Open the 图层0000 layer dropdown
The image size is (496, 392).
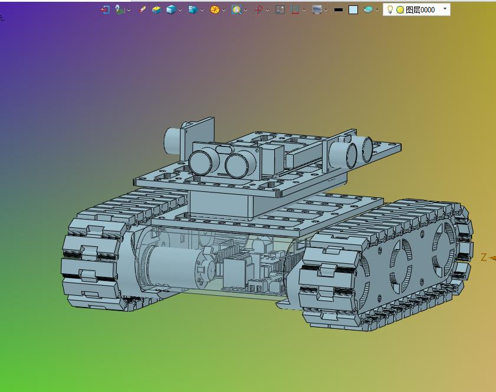tap(445, 9)
